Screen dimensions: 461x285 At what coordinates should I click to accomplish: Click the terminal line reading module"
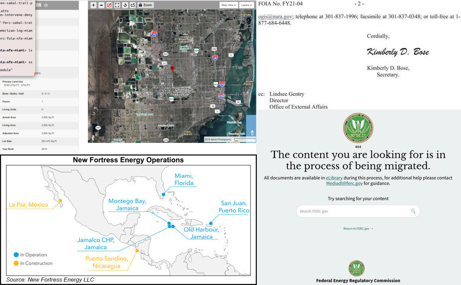[6, 70]
